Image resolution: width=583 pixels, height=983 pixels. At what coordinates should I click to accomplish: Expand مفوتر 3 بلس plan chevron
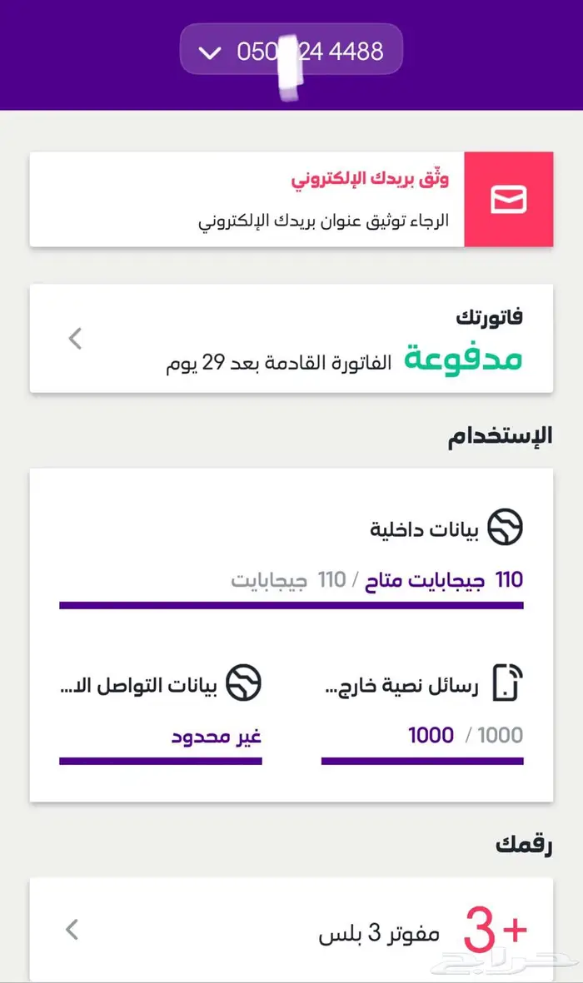[73, 929]
